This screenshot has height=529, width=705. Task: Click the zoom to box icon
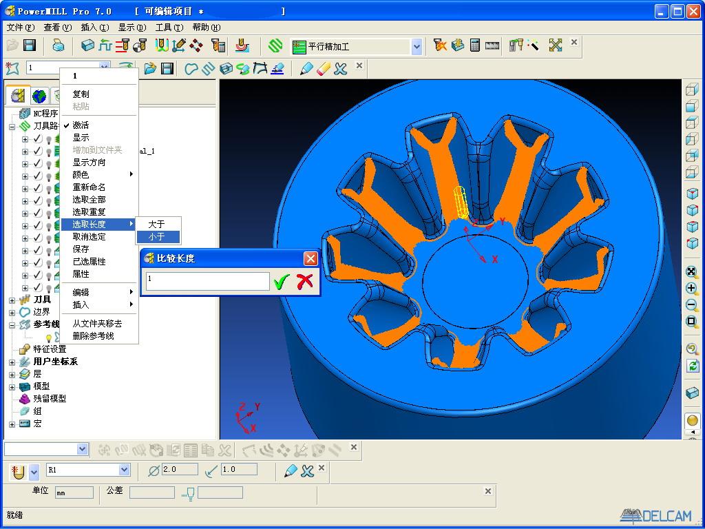[x=692, y=322]
